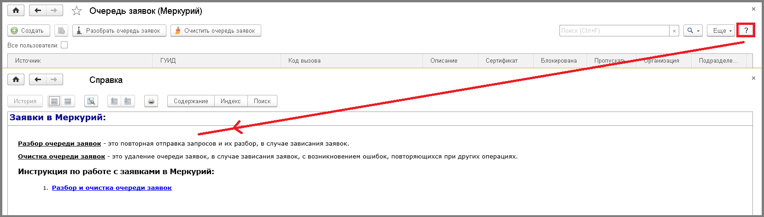Focus the Поиск (Ctrl+F) search field
The height and width of the screenshot is (217, 764).
(614, 30)
